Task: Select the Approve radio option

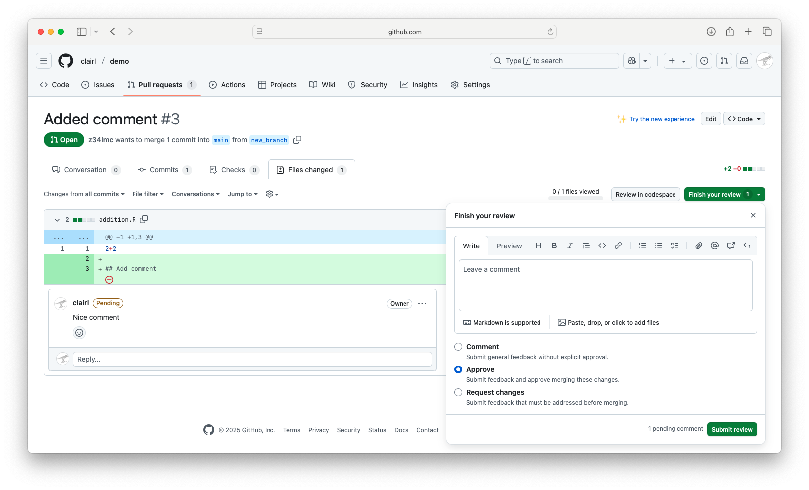Action: point(458,369)
